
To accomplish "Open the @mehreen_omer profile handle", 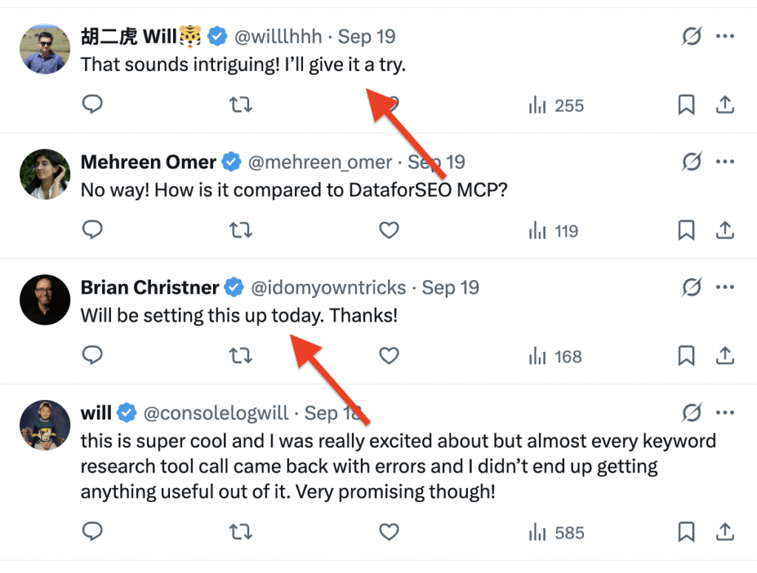I will coord(319,162).
